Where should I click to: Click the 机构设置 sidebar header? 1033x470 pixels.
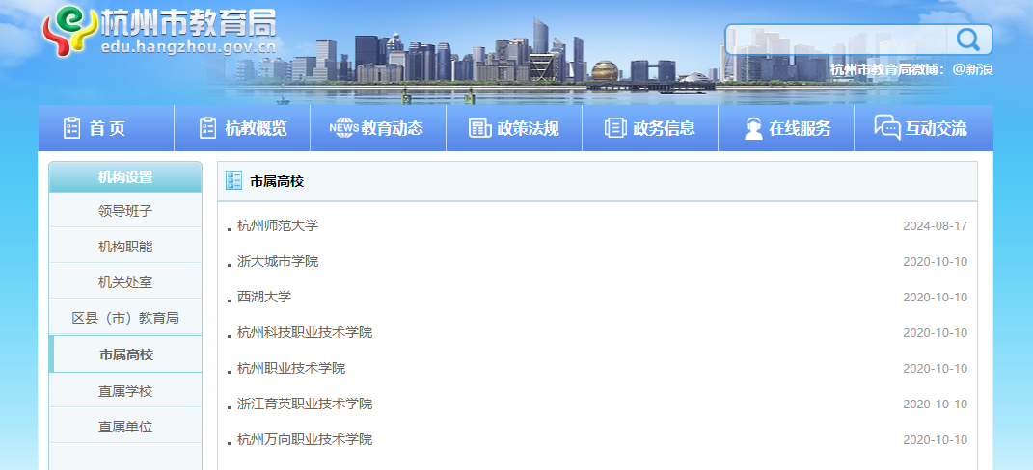(x=125, y=177)
